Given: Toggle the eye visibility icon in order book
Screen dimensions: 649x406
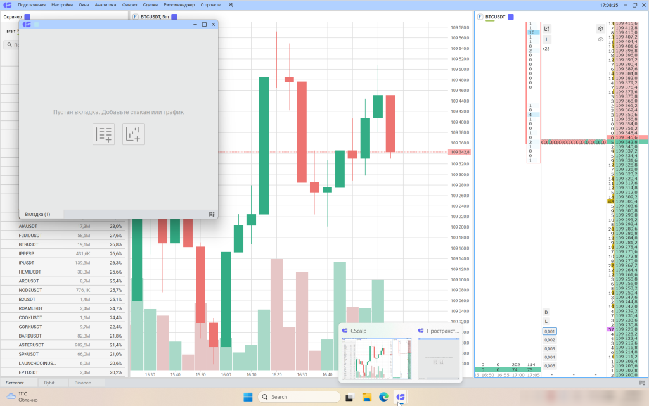Looking at the screenshot, I should point(600,39).
